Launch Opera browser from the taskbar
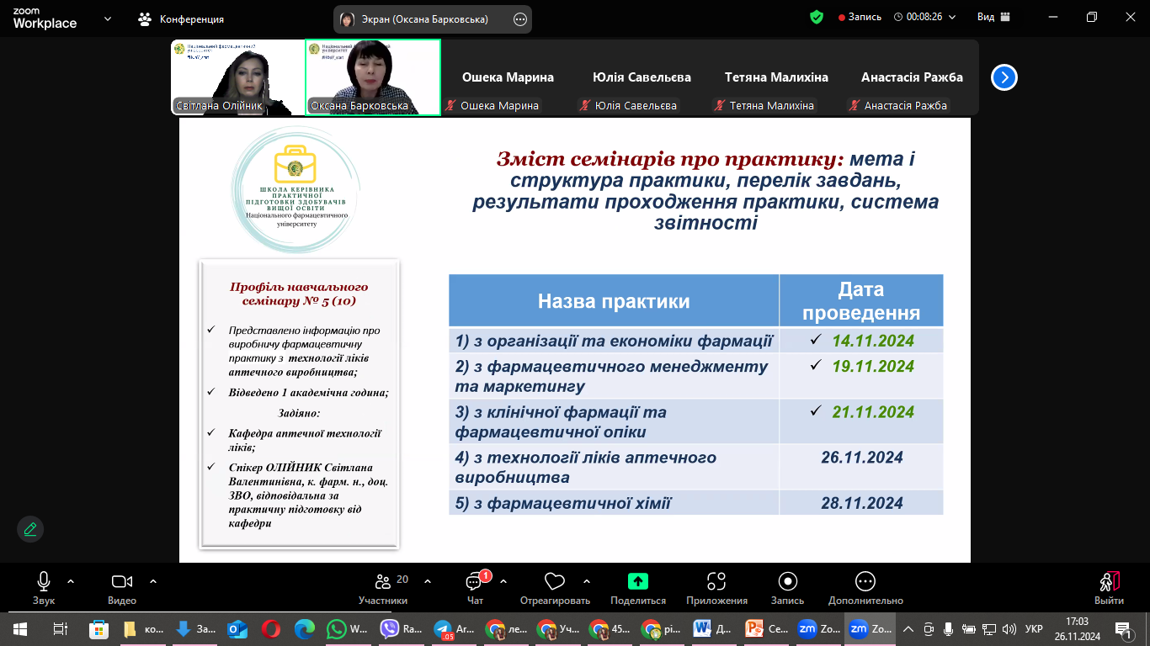 [x=270, y=628]
